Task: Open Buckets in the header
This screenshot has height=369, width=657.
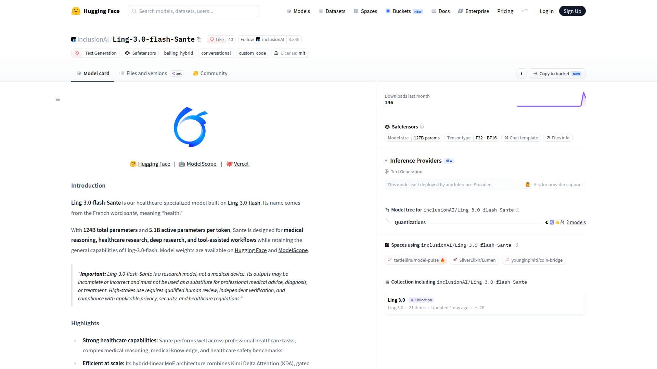Action: (404, 11)
